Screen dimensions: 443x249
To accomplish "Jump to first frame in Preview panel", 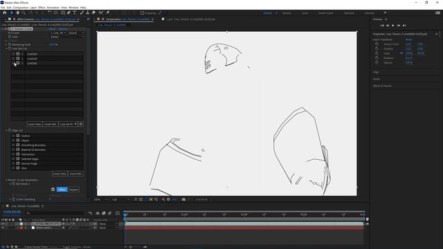I will pos(382,26).
